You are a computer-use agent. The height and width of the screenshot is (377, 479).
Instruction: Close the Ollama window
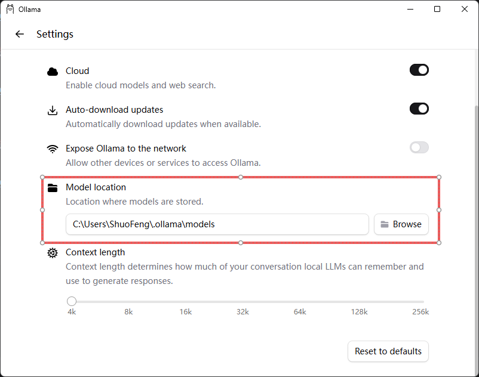tap(464, 9)
